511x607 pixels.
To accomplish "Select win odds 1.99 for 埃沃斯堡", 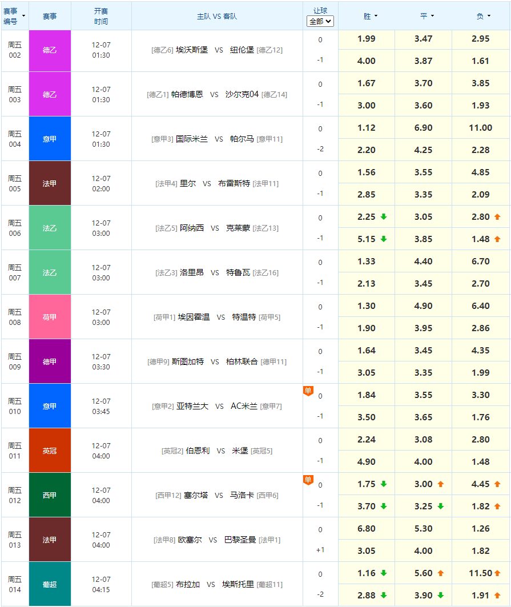I will (367, 39).
